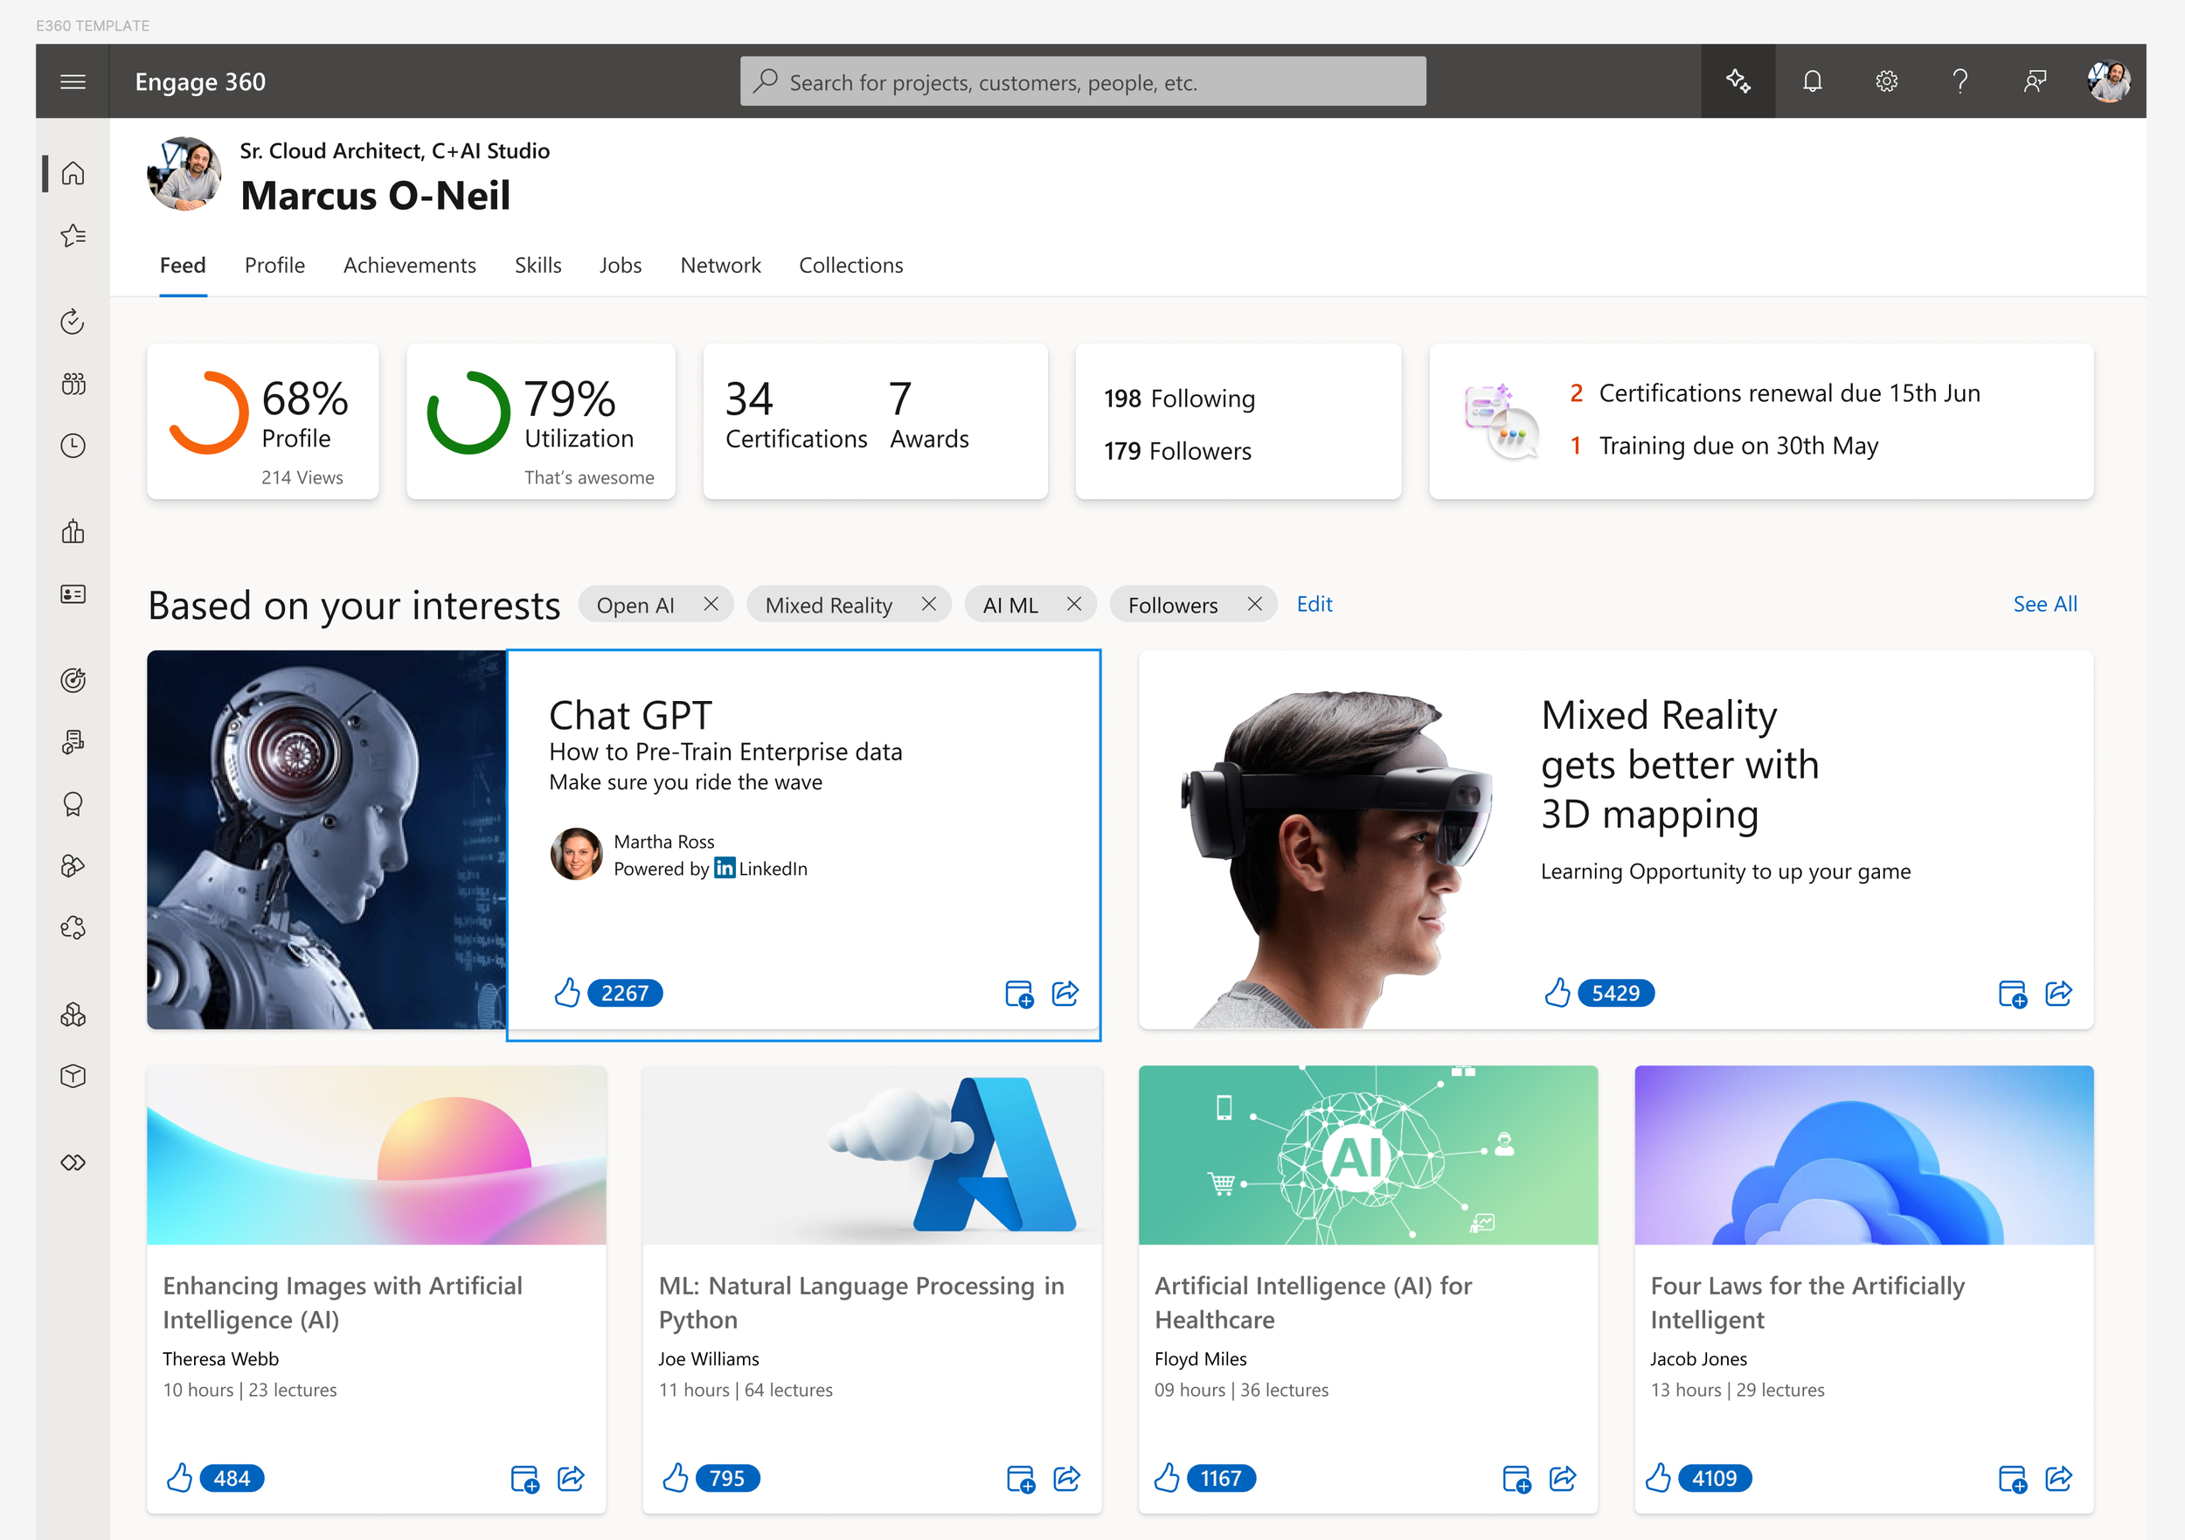
Task: Open the star list icon in sidebar
Action: click(73, 235)
